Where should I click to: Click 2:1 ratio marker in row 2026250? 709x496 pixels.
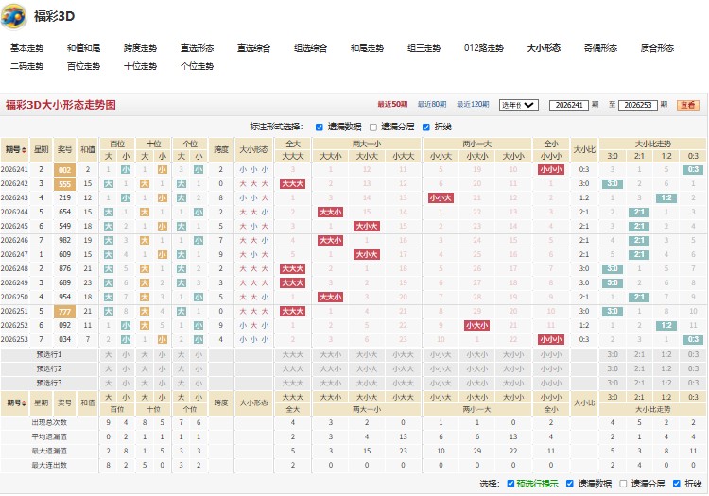point(639,298)
